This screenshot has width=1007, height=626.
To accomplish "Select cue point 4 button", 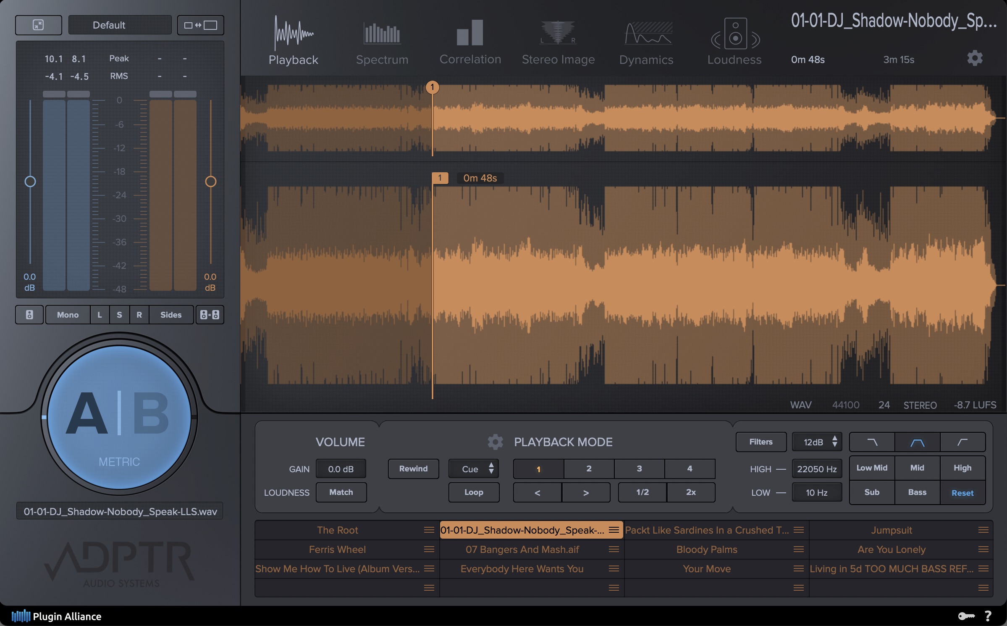I will click(690, 469).
